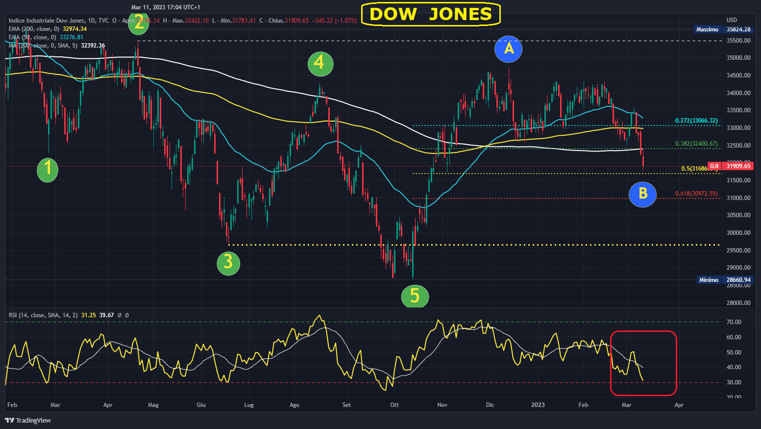
Task: Click the Set label on time axis
Action: (x=347, y=405)
